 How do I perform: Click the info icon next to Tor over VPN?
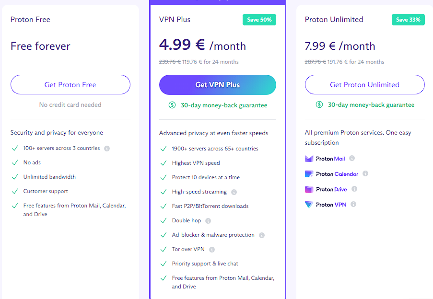[212, 250]
